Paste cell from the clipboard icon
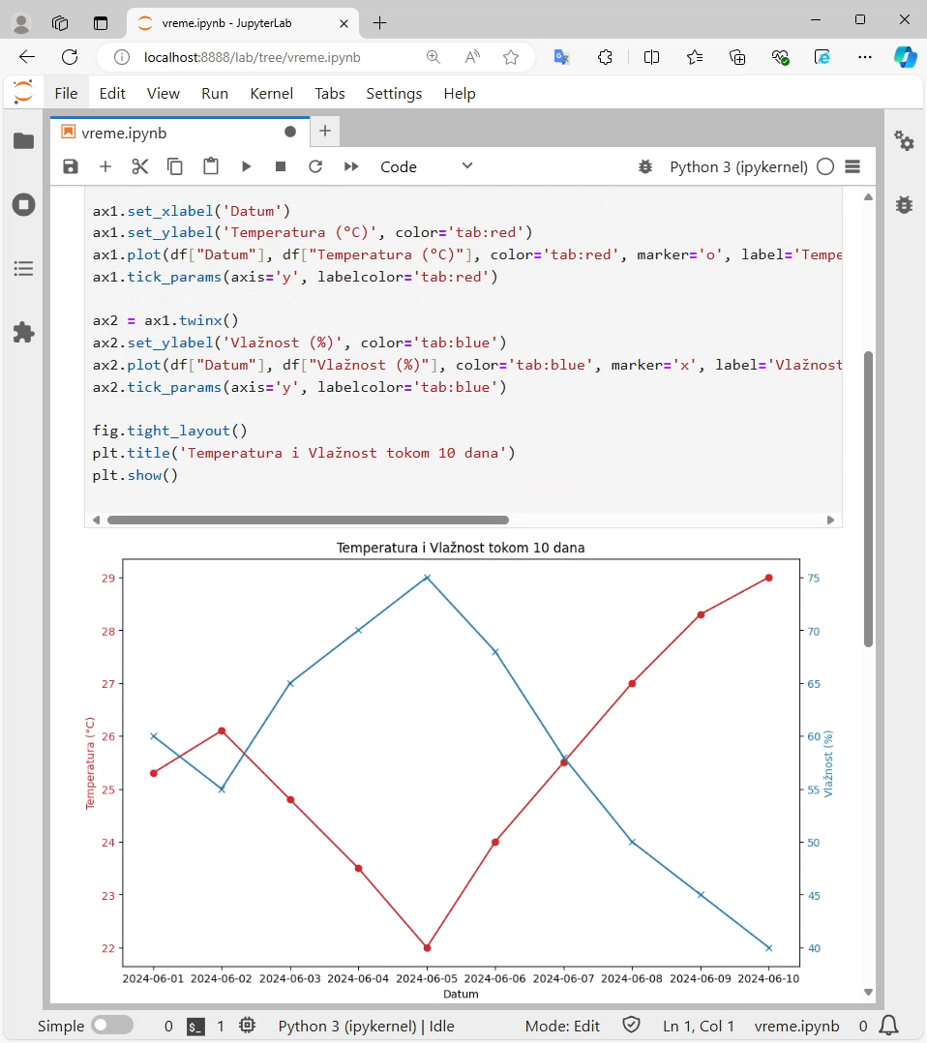 click(x=211, y=166)
